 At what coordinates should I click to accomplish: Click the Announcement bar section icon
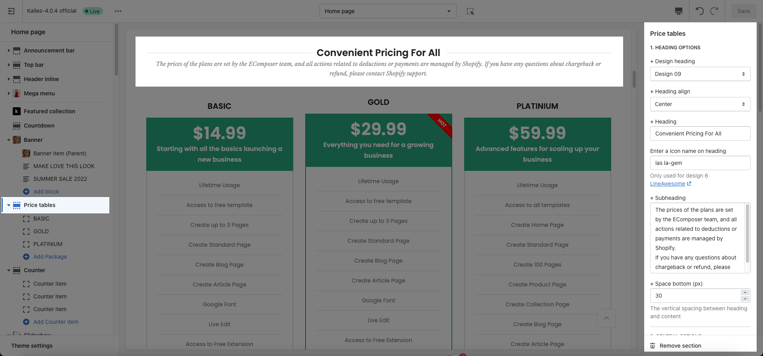click(x=17, y=50)
